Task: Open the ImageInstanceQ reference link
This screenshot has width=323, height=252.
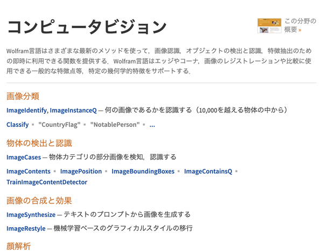Action: click(x=73, y=110)
